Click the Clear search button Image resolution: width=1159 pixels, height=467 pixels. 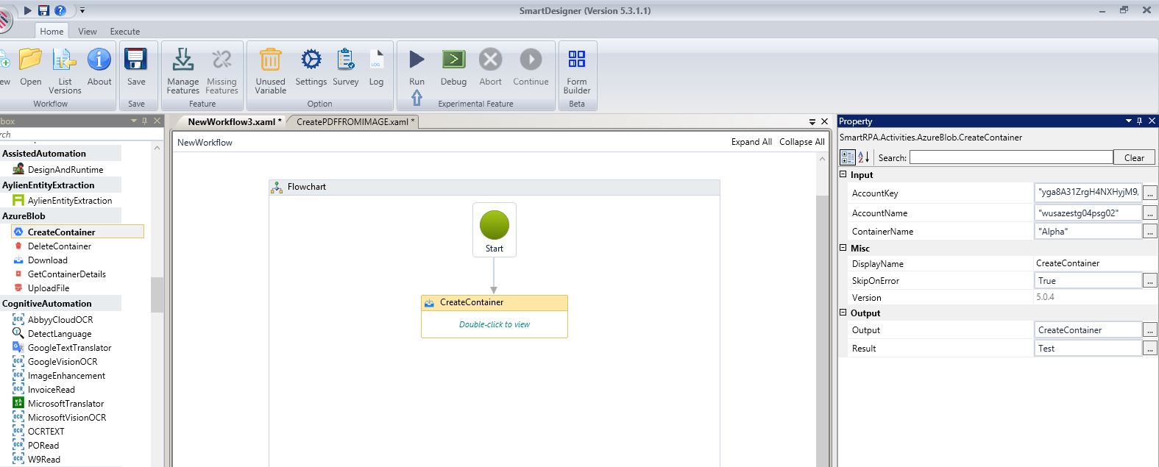1134,157
